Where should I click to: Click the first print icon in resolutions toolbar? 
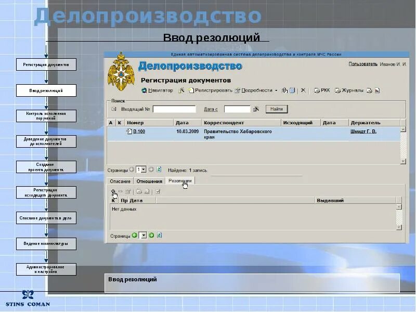pyautogui.click(x=139, y=191)
